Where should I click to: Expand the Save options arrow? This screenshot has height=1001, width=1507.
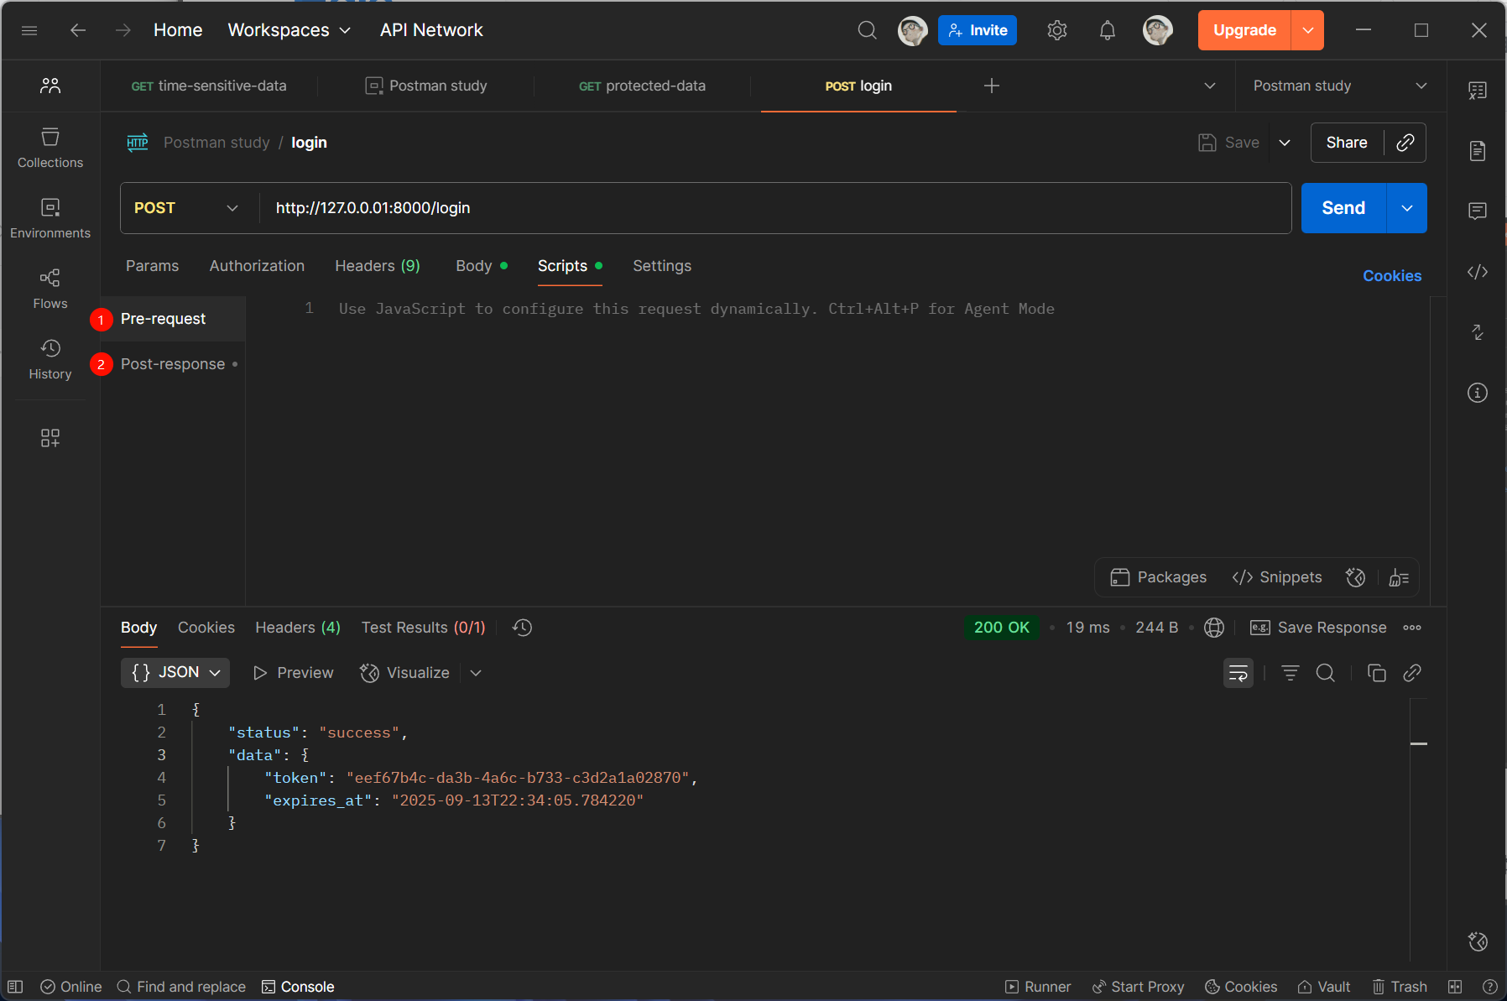tap(1285, 143)
